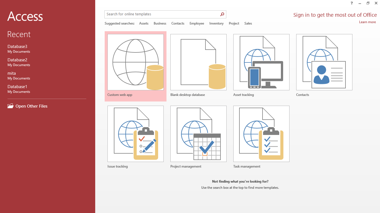Image resolution: width=380 pixels, height=213 pixels.
Task: Select the Issue tracking template
Action: point(136,134)
